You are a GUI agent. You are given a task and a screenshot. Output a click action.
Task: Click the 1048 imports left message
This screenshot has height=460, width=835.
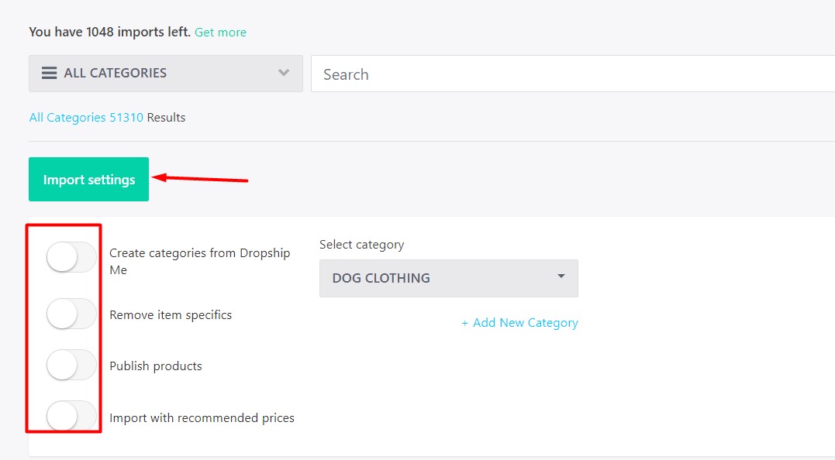pos(109,33)
